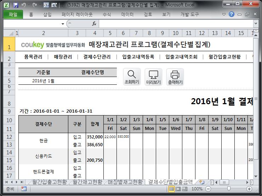Screen dimensions: 262x196
Task: Go to the 월간입출고현황 link in header menu
Action: (x=224, y=57)
